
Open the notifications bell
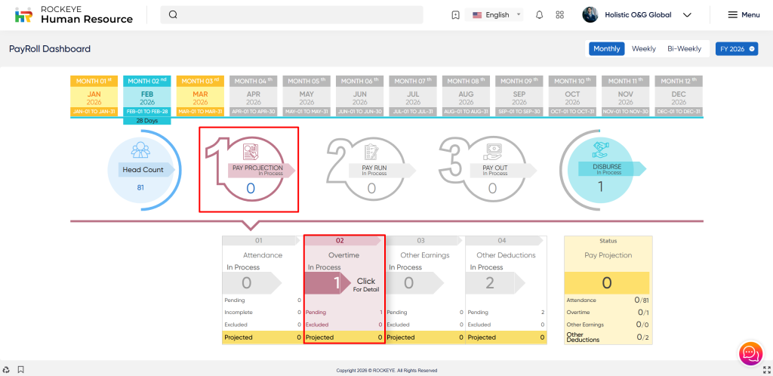[x=539, y=15]
